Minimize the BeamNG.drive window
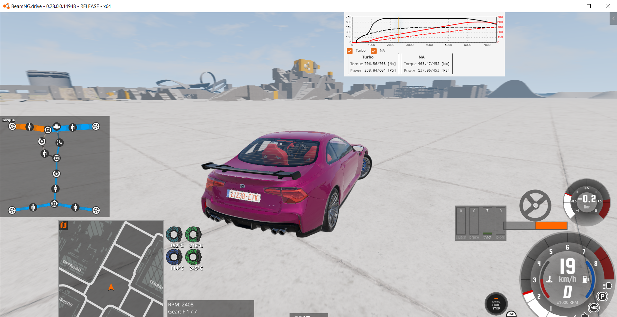The width and height of the screenshot is (617, 317). coord(570,6)
